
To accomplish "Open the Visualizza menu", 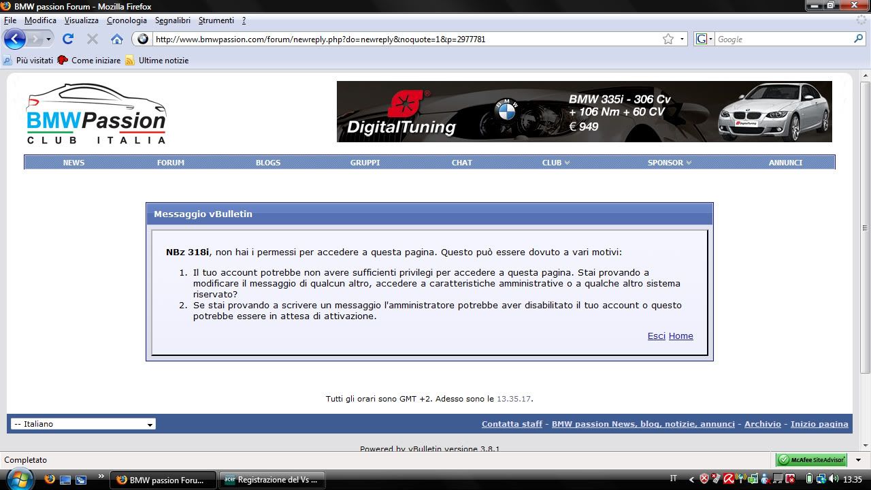I will tap(82, 20).
